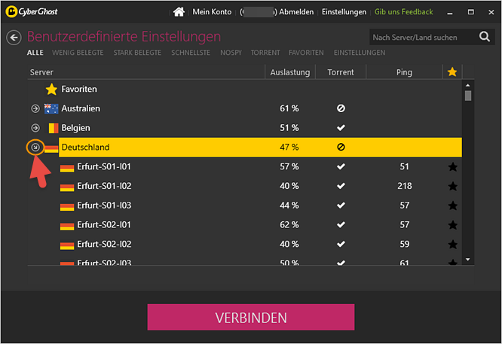The height and width of the screenshot is (344, 502).
Task: Sort by the Torrent column header
Action: (341, 72)
